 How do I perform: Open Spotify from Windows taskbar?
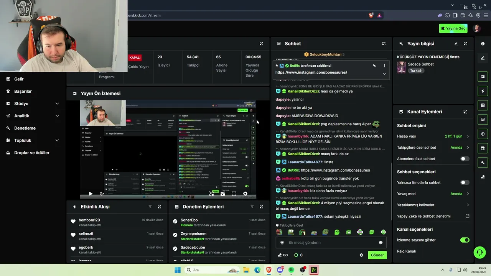tap(291, 270)
